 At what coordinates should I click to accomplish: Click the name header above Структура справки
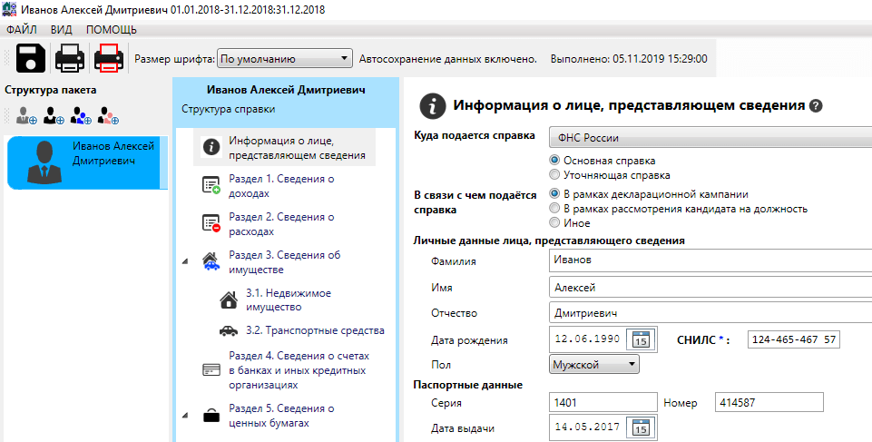tap(286, 90)
